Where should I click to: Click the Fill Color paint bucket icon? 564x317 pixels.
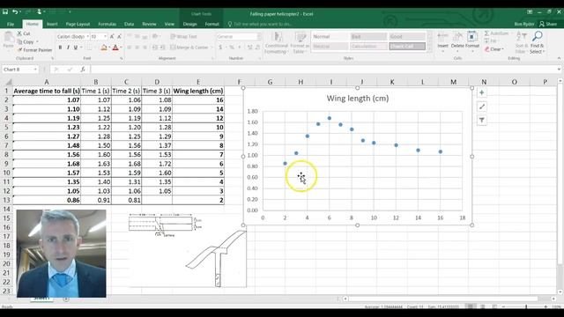(x=104, y=48)
